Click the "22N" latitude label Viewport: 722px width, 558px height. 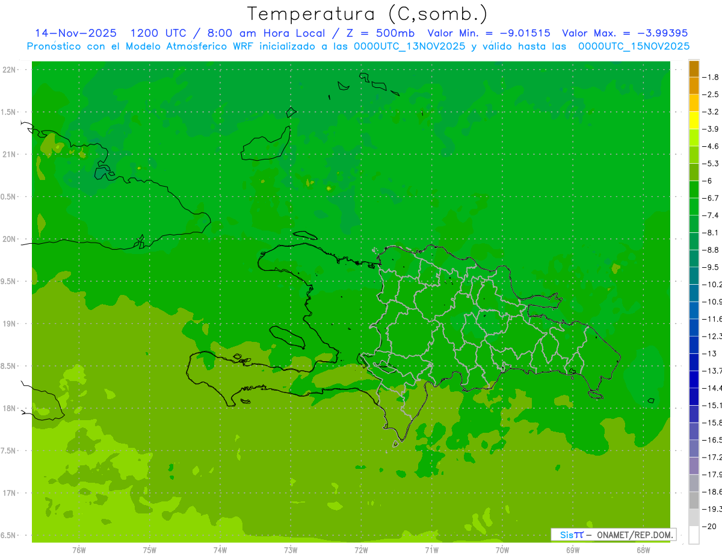coord(10,70)
